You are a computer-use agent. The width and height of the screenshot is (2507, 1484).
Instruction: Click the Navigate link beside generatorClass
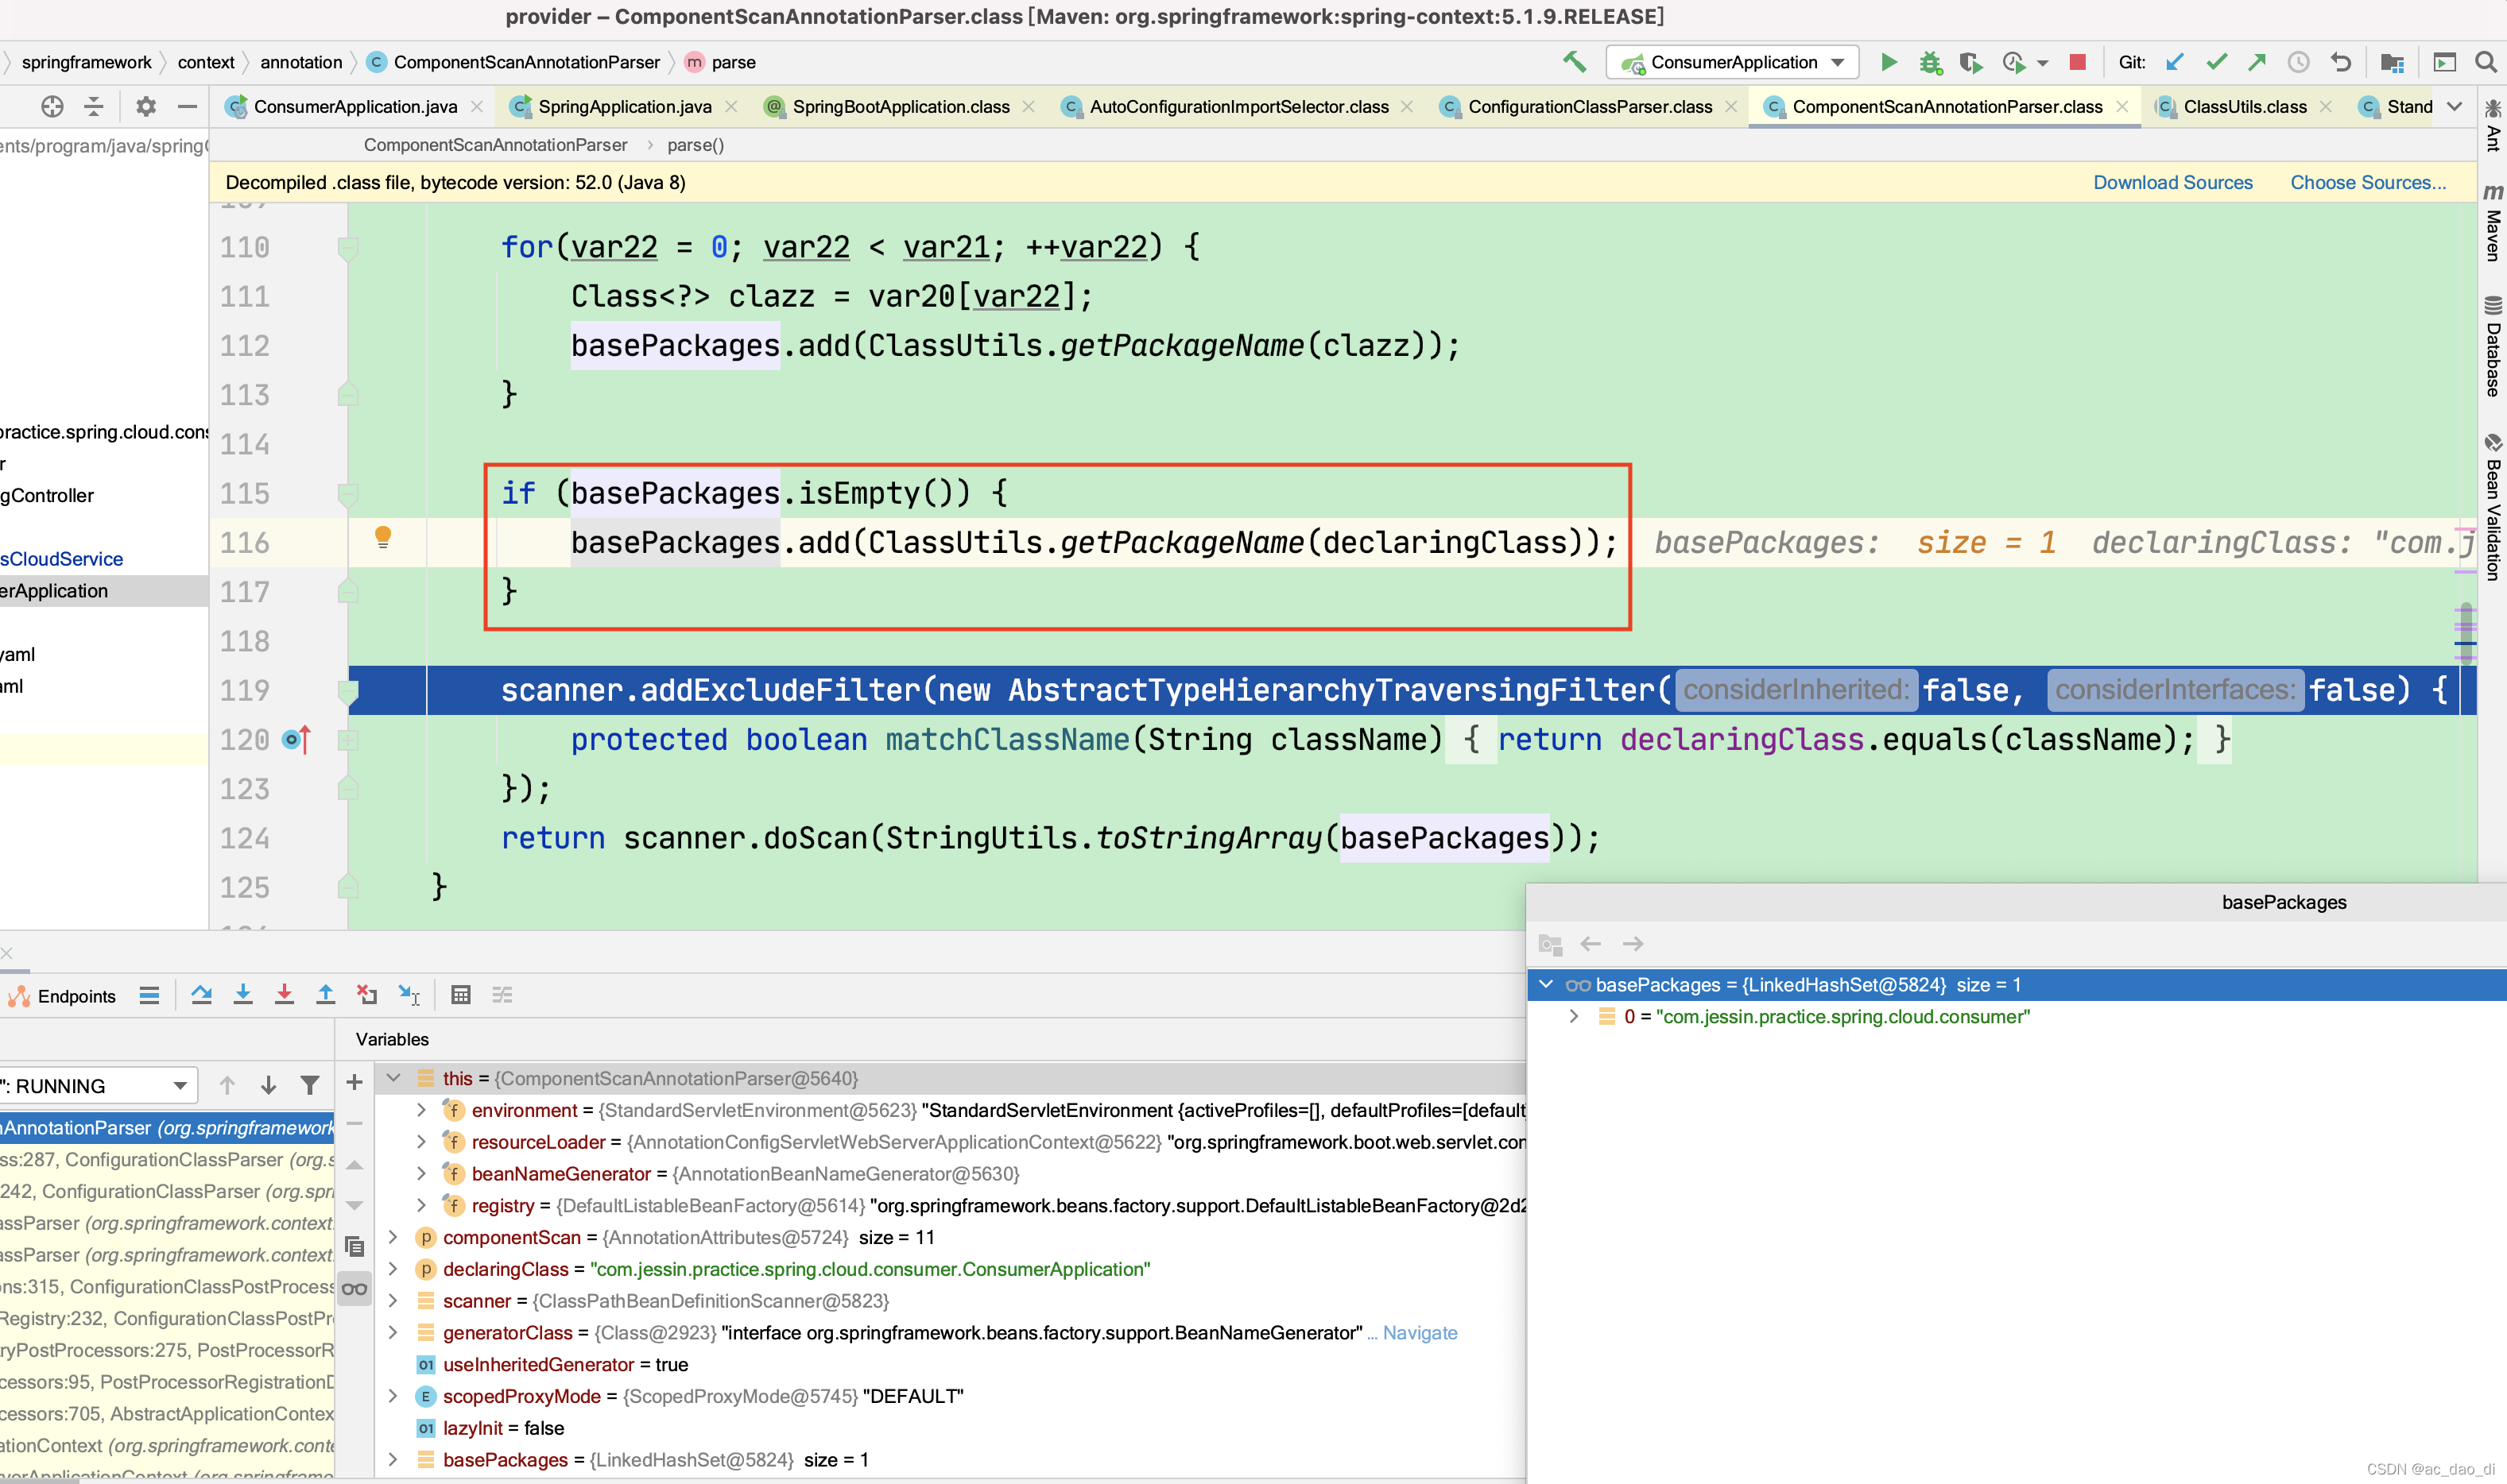1419,1332
